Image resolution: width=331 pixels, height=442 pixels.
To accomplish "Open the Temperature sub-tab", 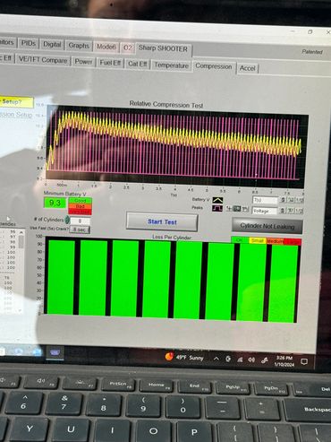I will coord(171,65).
